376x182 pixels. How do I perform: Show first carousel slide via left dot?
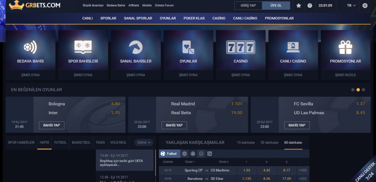pyautogui.click(x=353, y=90)
